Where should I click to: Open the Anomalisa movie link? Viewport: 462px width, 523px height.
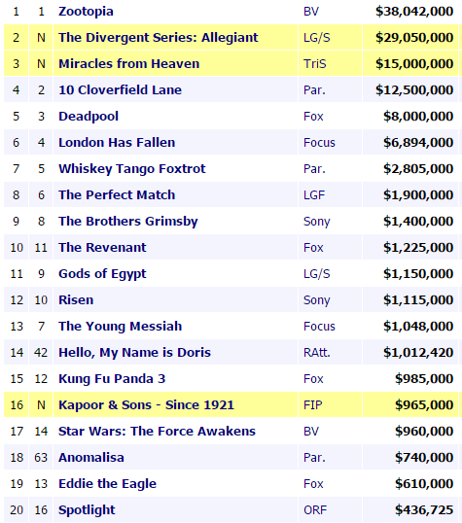91,458
